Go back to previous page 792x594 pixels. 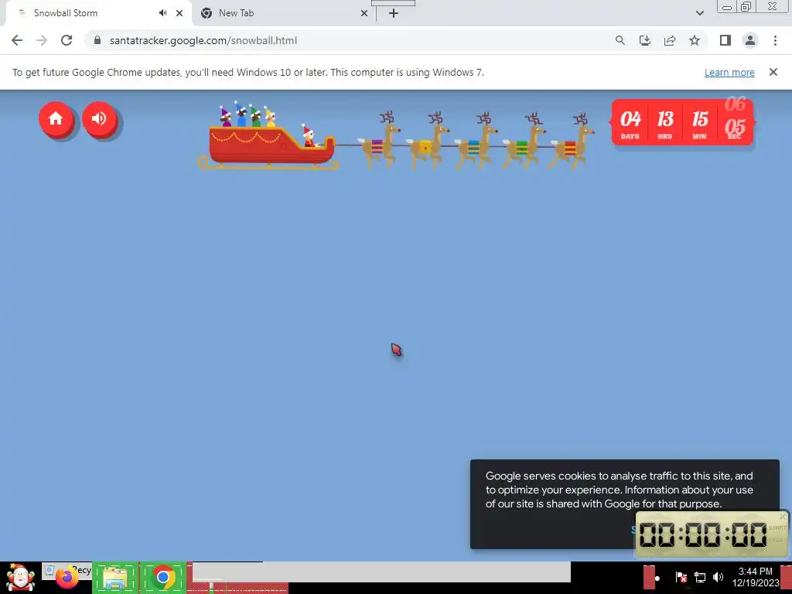click(17, 40)
